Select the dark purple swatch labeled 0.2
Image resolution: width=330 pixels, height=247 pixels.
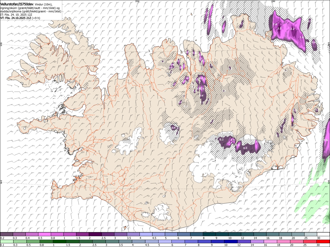pyautogui.click(x=6, y=234)
